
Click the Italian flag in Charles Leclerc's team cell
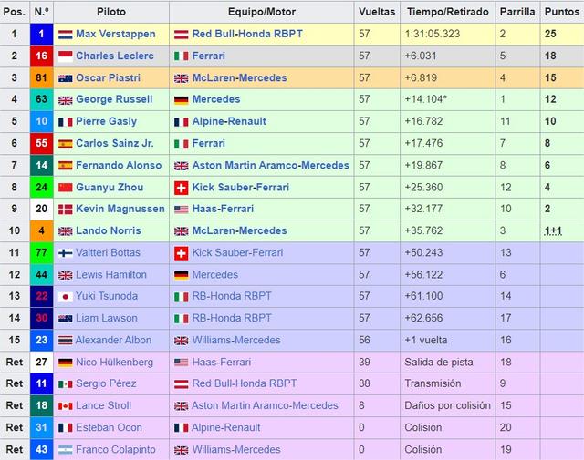tap(182, 56)
